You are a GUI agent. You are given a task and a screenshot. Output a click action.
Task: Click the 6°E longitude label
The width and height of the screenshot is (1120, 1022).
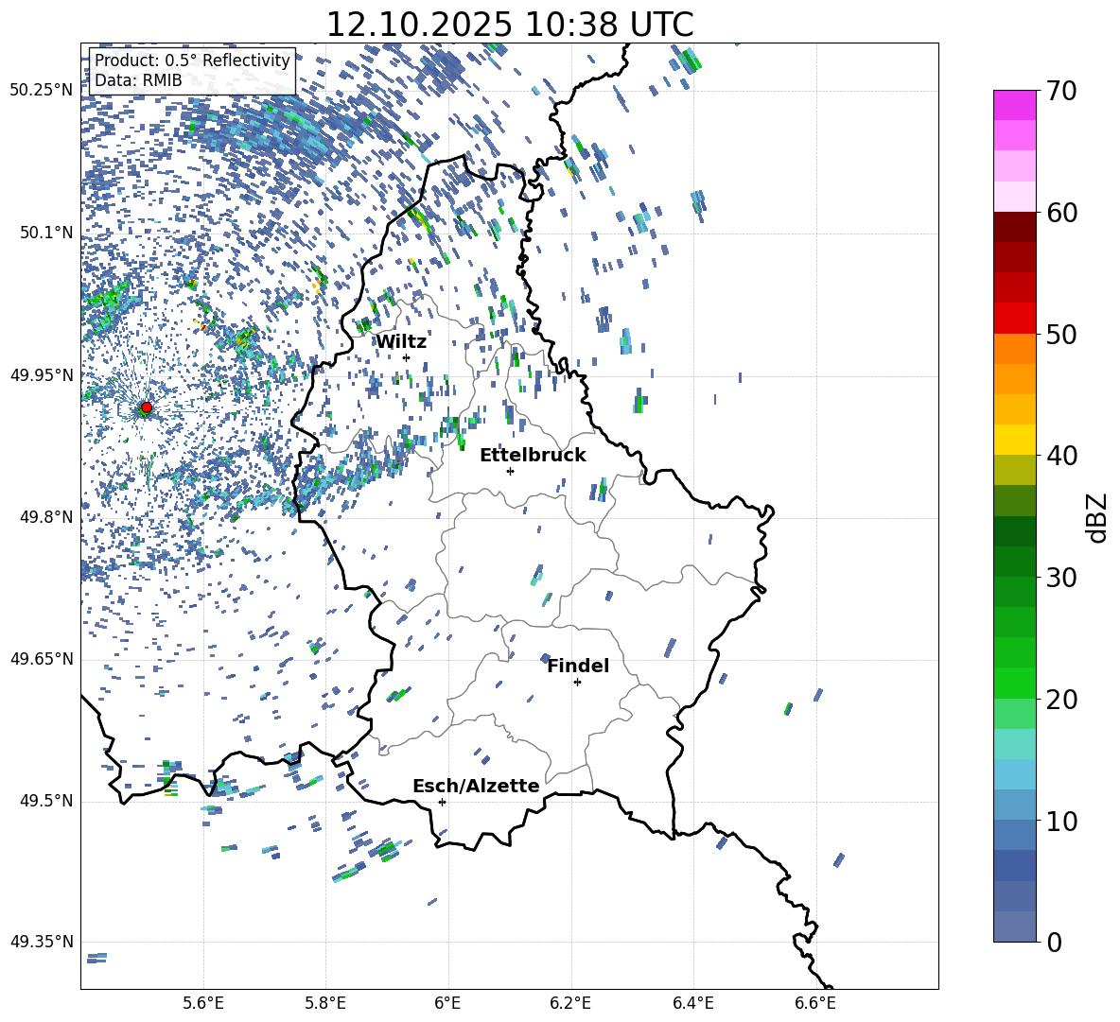coord(447,1003)
